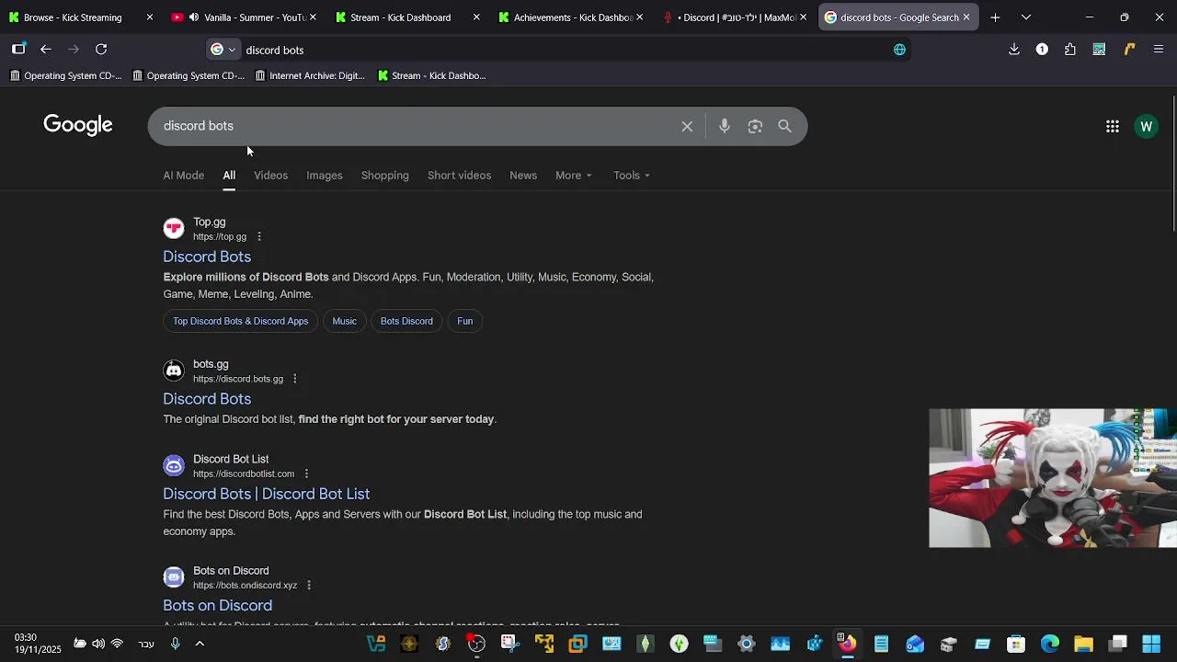This screenshot has width=1177, height=662.
Task: Click the Music sitelink chip
Action: (345, 321)
